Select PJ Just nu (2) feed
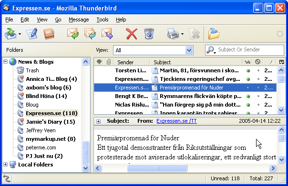Image resolution: width=288 pixels, height=186 pixels. [x=44, y=156]
